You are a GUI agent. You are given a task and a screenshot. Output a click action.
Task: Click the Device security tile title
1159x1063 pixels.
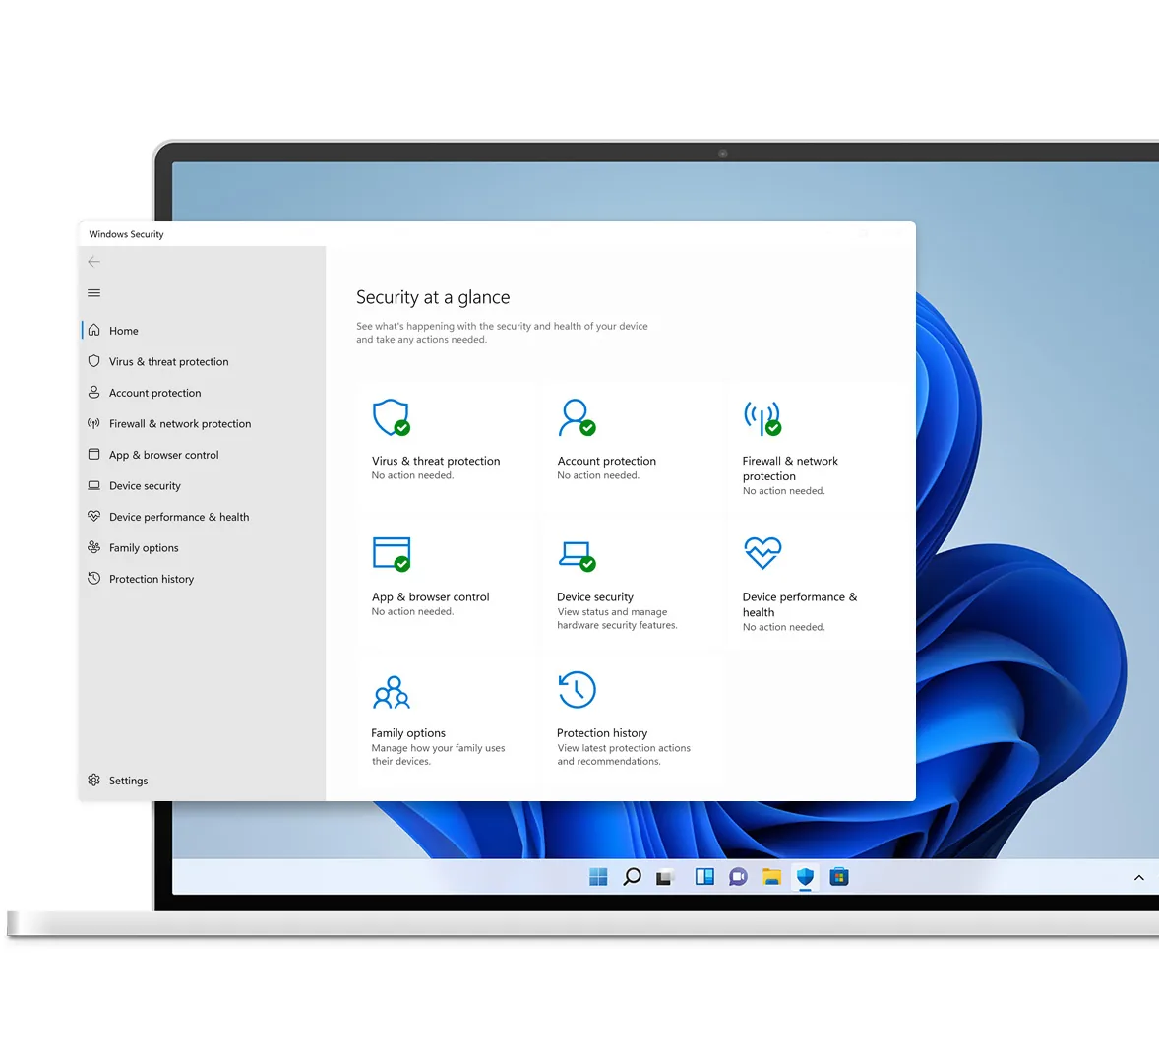click(x=595, y=596)
